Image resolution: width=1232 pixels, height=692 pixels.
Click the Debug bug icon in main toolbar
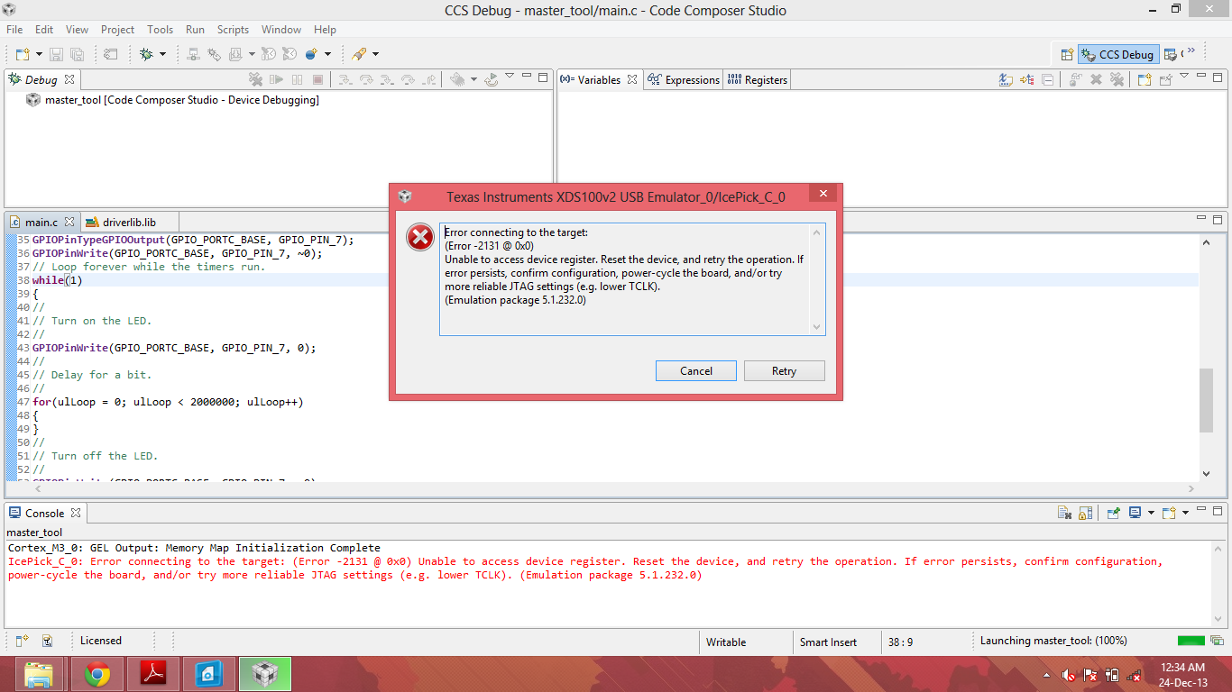click(146, 54)
